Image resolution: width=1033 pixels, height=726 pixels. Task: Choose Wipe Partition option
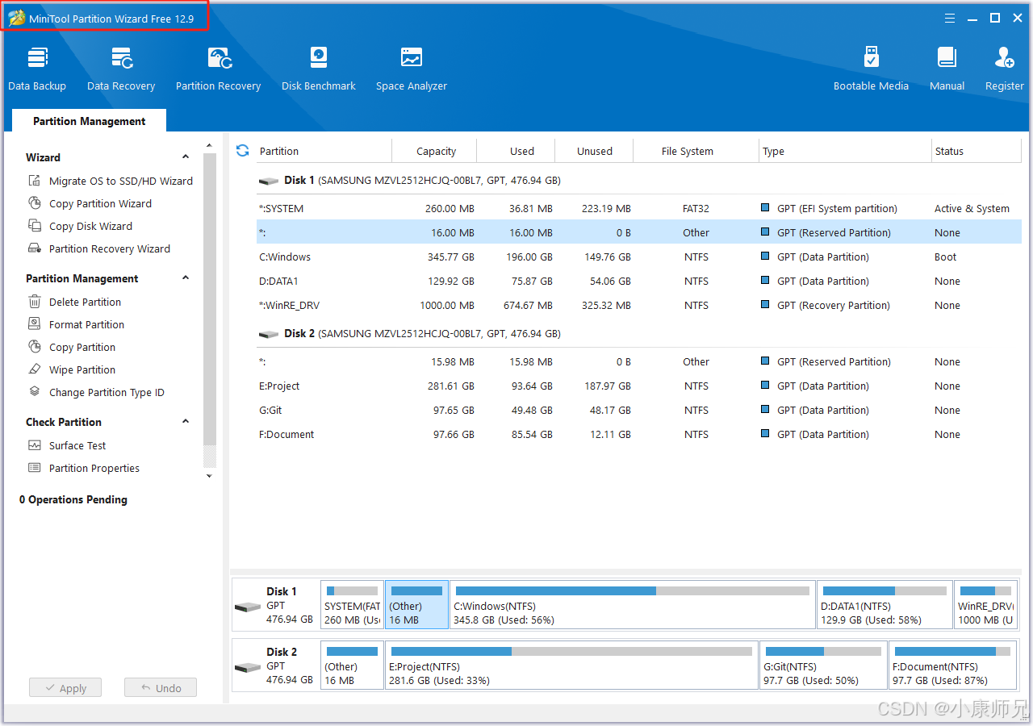(82, 369)
